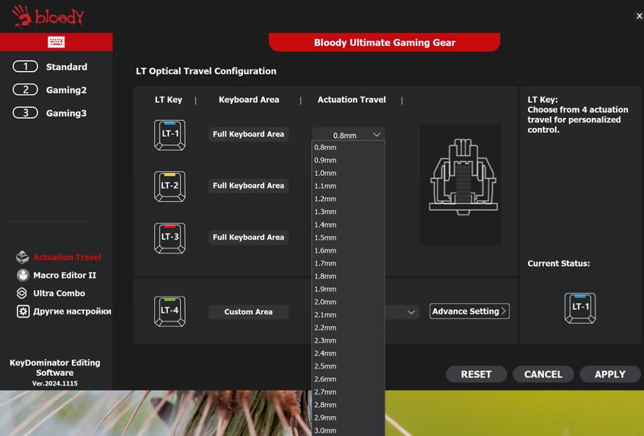Choose 0.8mm from the dropdown list

pos(348,147)
